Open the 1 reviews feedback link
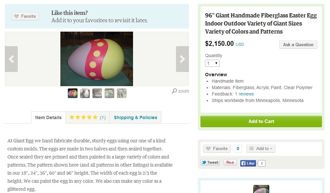Screen dimensions: 330x193 [244, 94]
